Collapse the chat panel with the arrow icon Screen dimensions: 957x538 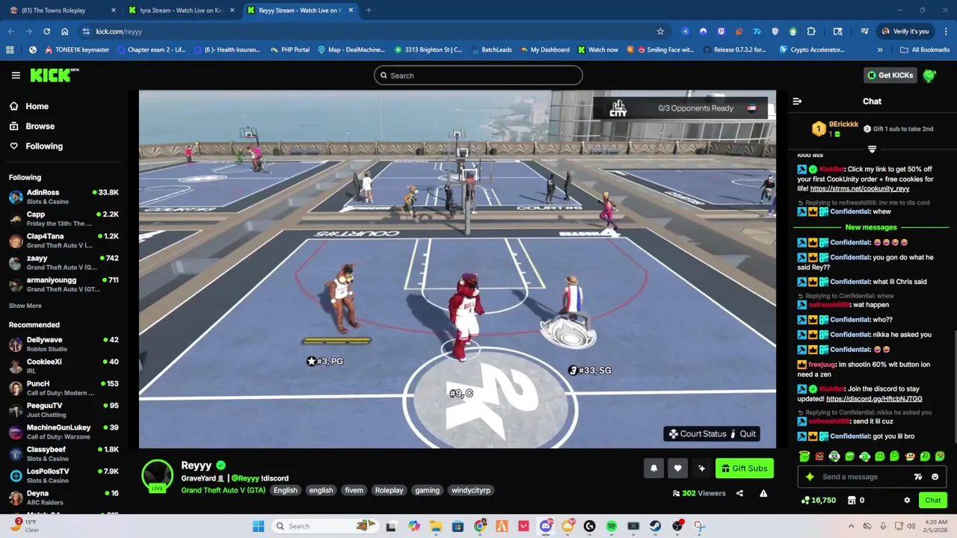pos(797,102)
